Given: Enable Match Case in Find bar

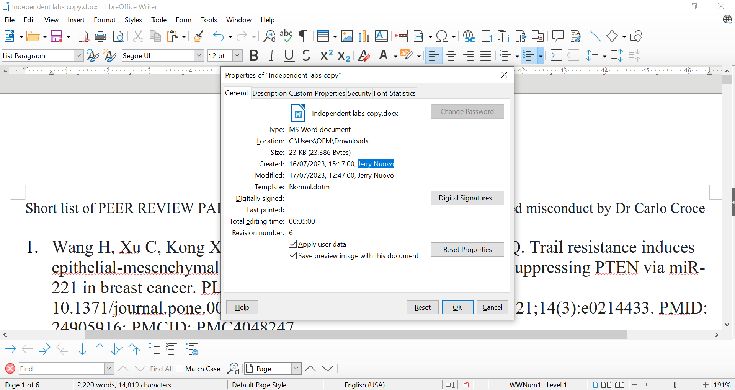Looking at the screenshot, I should [x=180, y=369].
